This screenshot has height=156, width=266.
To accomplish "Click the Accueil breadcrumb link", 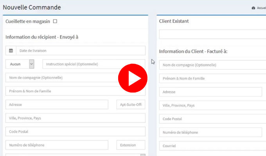I will pos(261,8).
